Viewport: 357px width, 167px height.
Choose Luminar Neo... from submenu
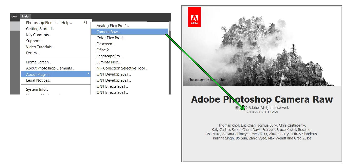point(109,62)
